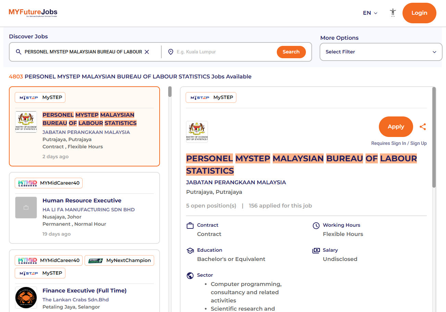Click '5 open position(s)' text
The width and height of the screenshot is (446, 312).
pyautogui.click(x=211, y=206)
